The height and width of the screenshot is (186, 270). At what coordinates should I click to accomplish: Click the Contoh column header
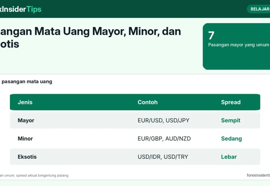pos(148,102)
